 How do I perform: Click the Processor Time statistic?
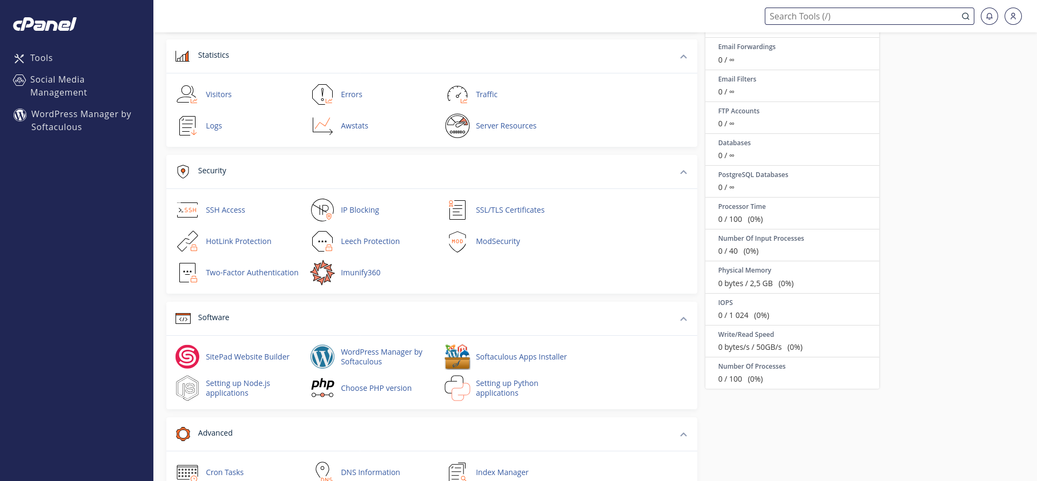tap(792, 213)
